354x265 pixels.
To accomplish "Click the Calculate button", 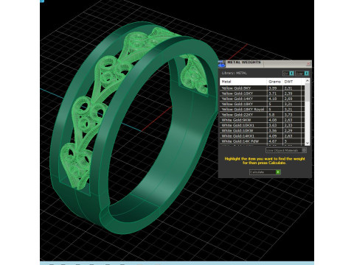I will coord(265,172).
